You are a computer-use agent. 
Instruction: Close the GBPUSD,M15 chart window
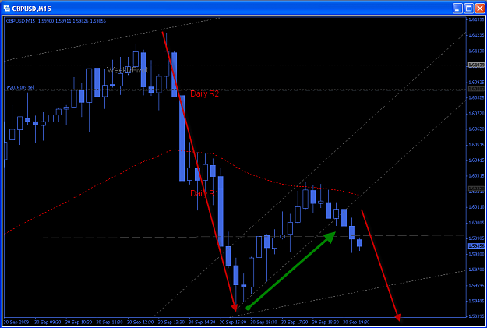(x=479, y=9)
